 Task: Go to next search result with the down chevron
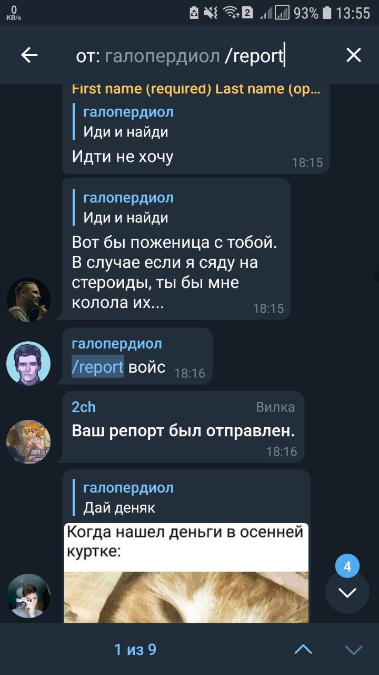tap(353, 649)
